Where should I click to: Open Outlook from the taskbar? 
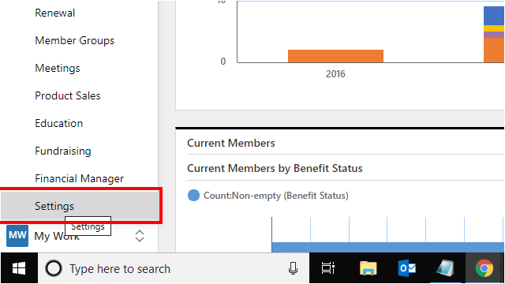click(x=407, y=268)
